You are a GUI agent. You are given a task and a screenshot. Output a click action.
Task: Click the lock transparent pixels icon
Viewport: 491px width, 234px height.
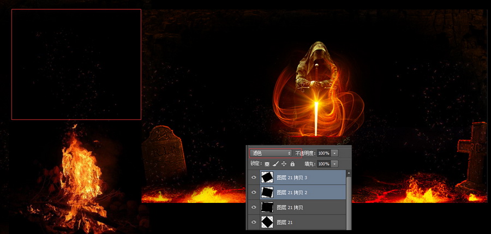pyautogui.click(x=267, y=164)
